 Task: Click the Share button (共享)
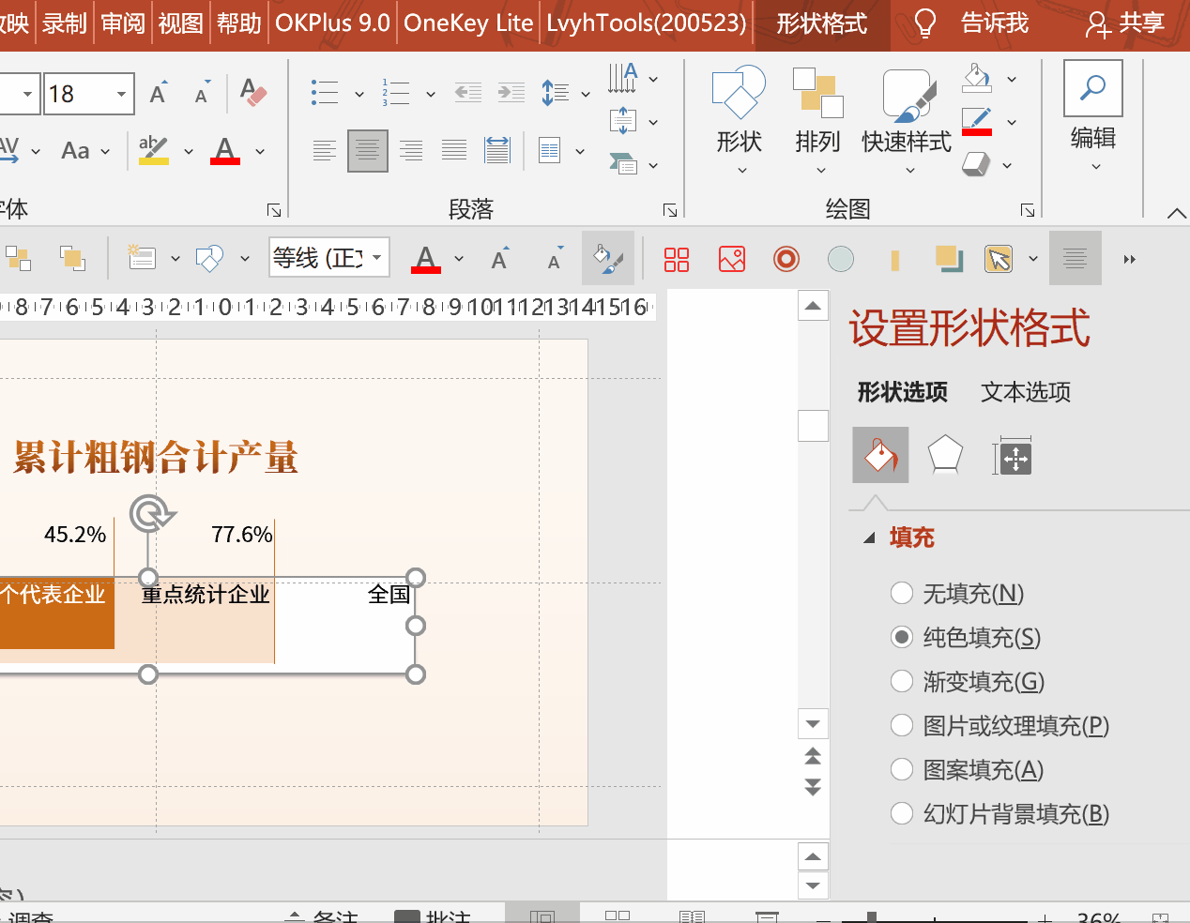click(1125, 23)
